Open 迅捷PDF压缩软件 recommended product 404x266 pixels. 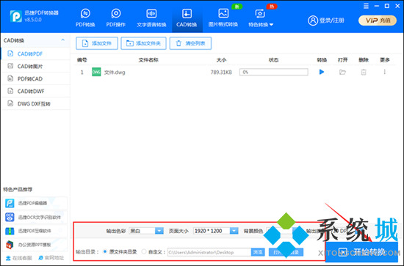35,231
